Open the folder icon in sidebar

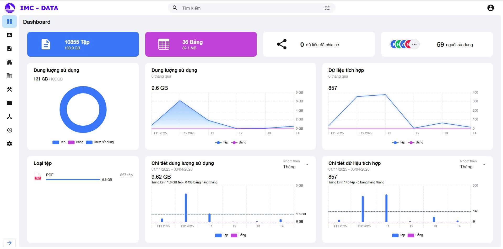9,103
